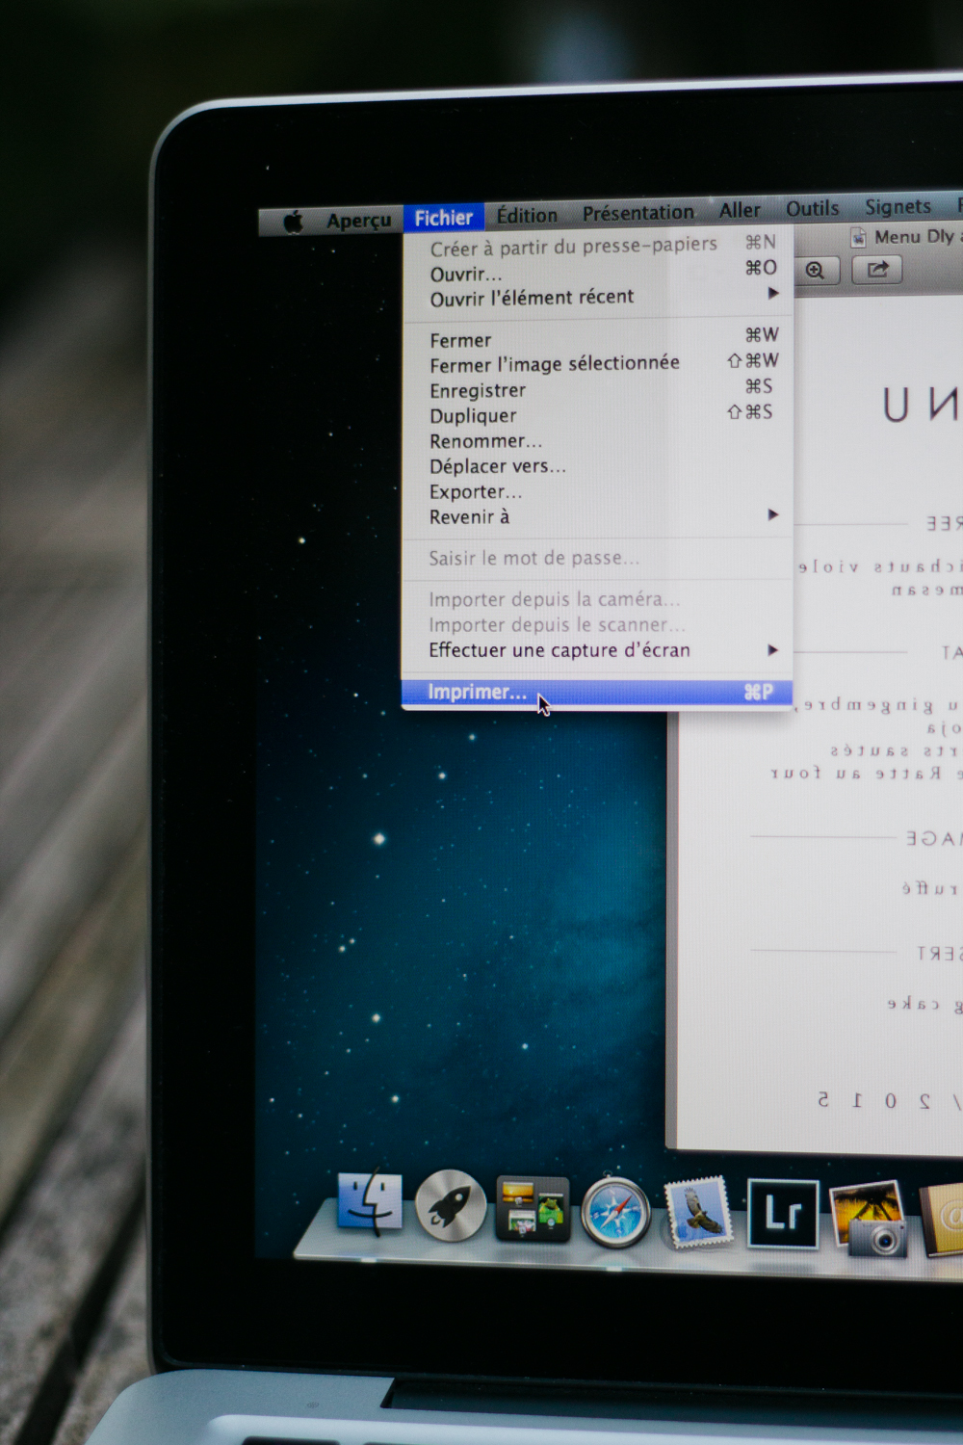Image resolution: width=963 pixels, height=1445 pixels.
Task: Choose Fermer from the Fichier menu
Action: [x=597, y=338]
